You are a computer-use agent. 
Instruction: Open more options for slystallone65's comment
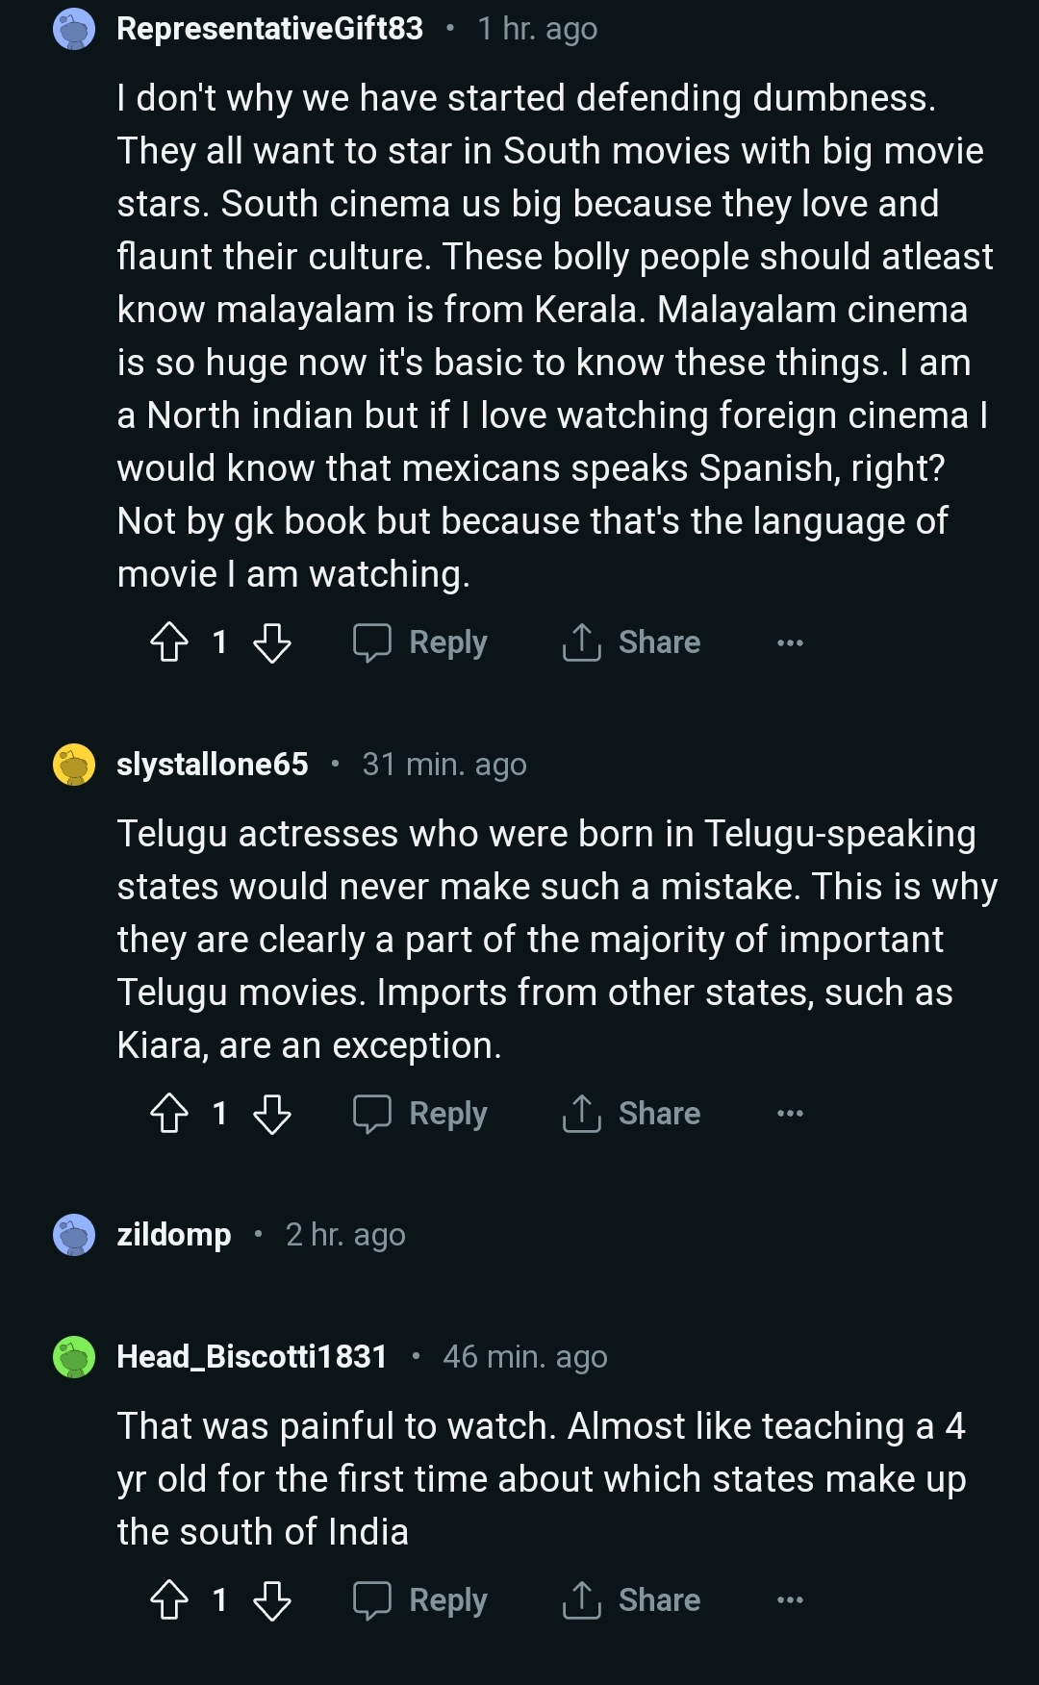click(x=790, y=1114)
